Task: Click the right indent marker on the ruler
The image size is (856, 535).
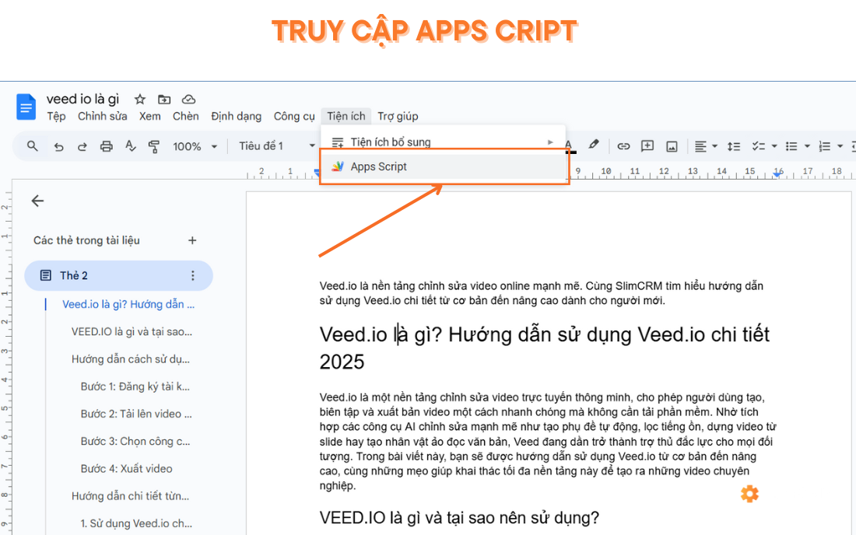Action: tap(777, 174)
